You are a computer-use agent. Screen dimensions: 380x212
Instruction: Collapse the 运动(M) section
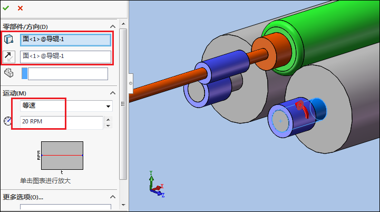tap(113, 93)
